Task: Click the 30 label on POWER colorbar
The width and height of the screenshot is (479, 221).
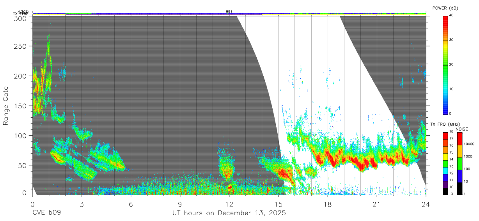Action: [452, 40]
